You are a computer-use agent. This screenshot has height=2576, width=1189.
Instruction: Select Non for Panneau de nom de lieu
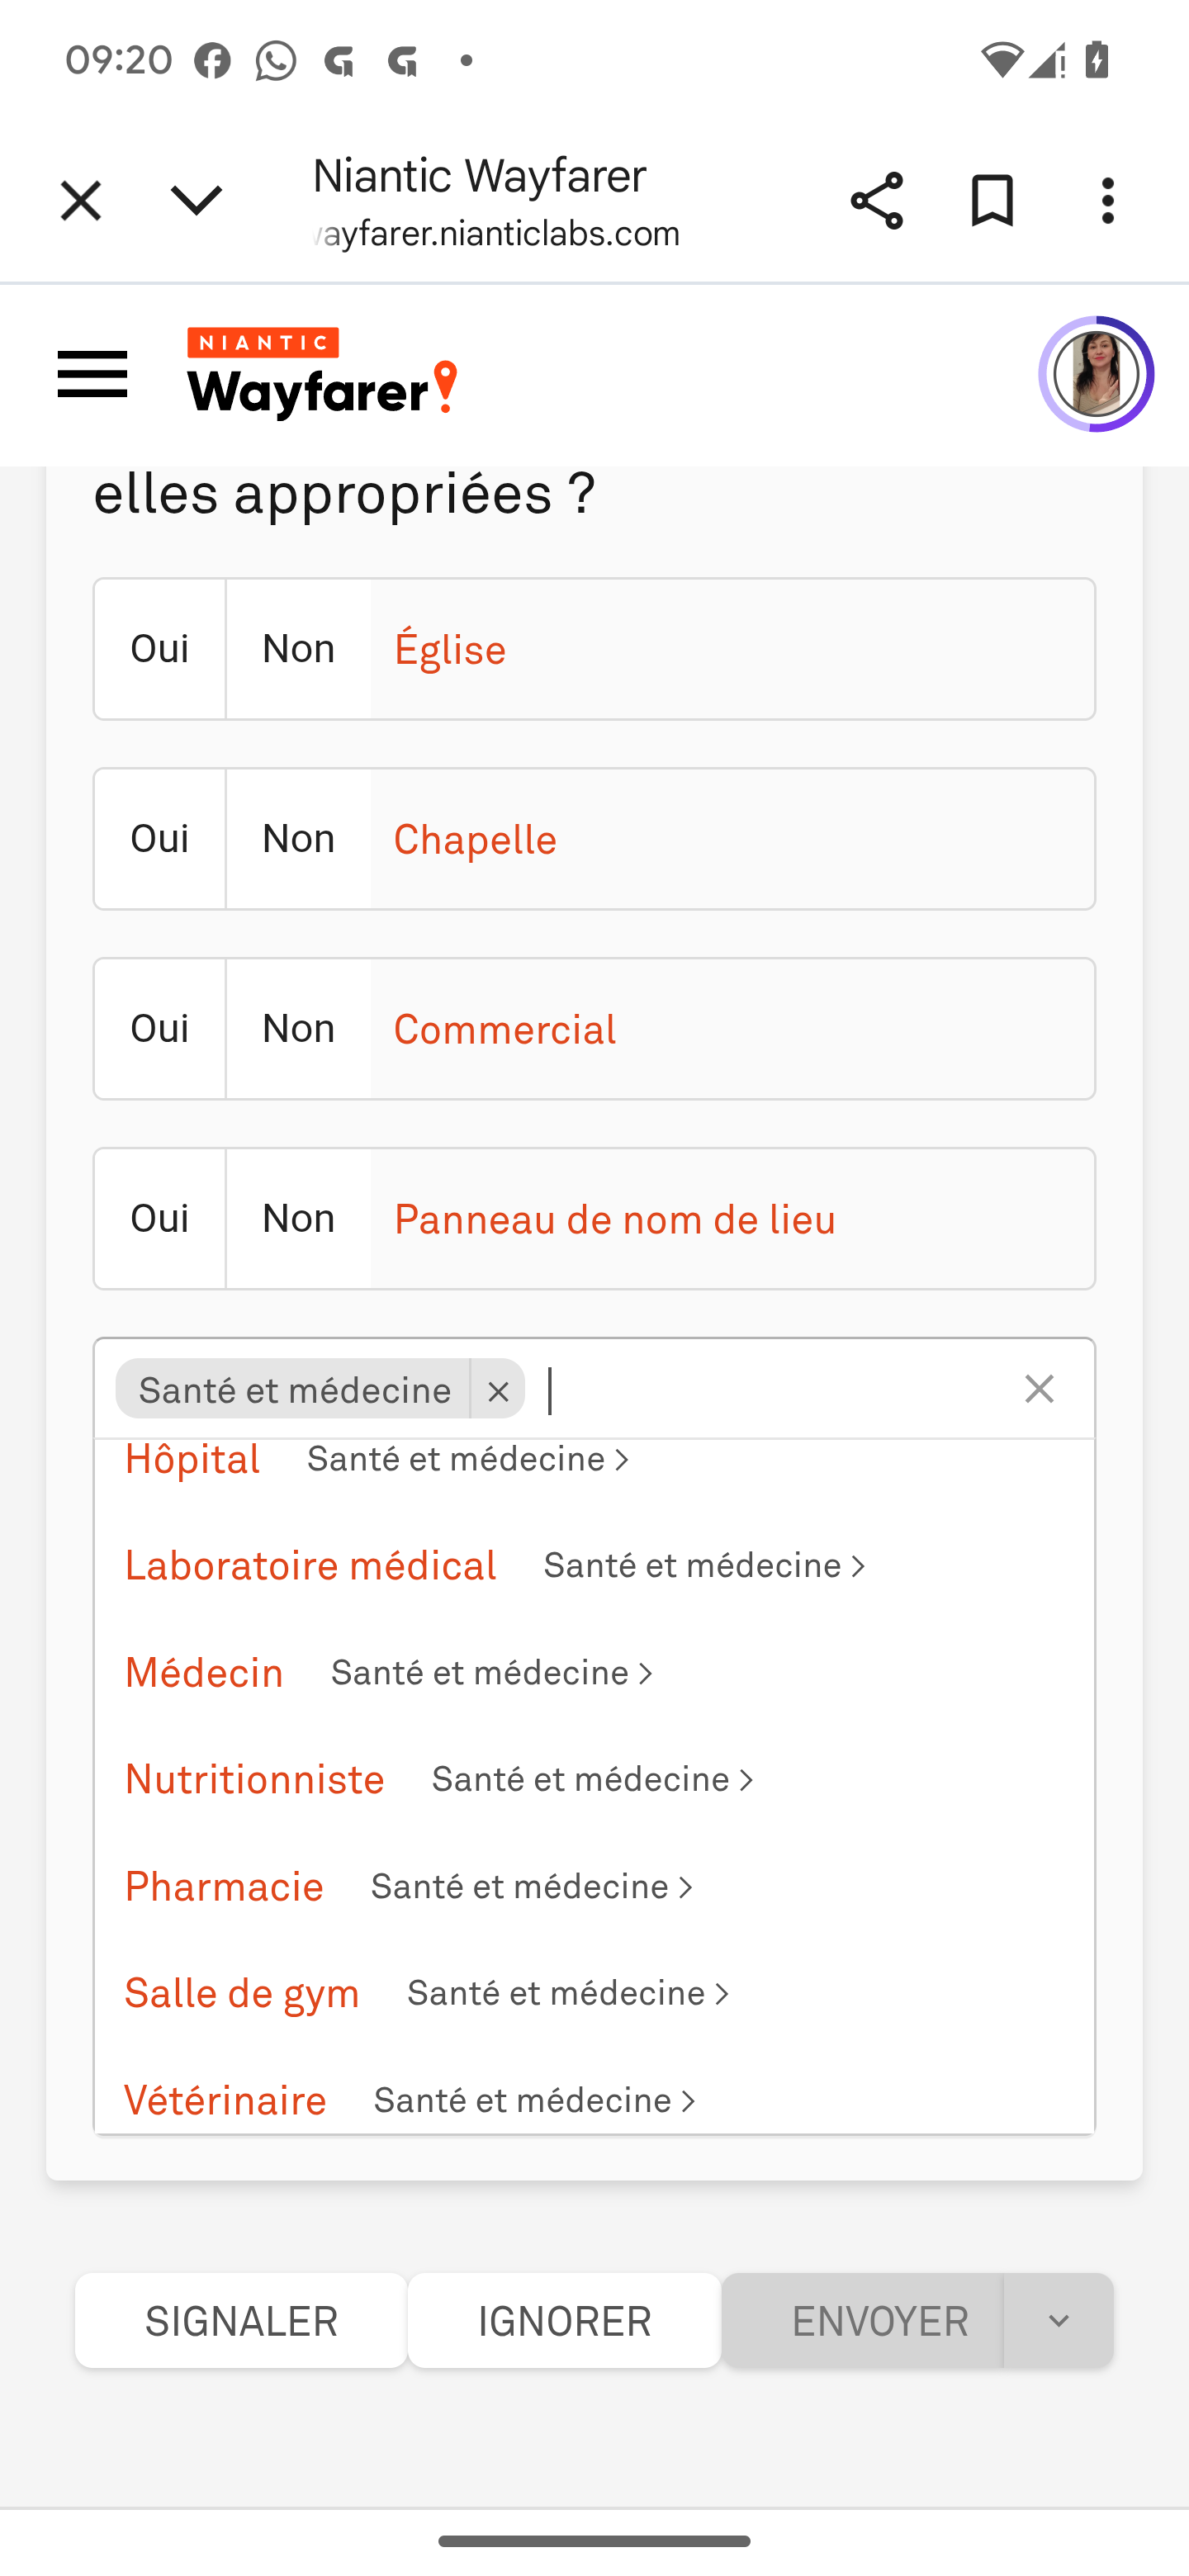(298, 1219)
